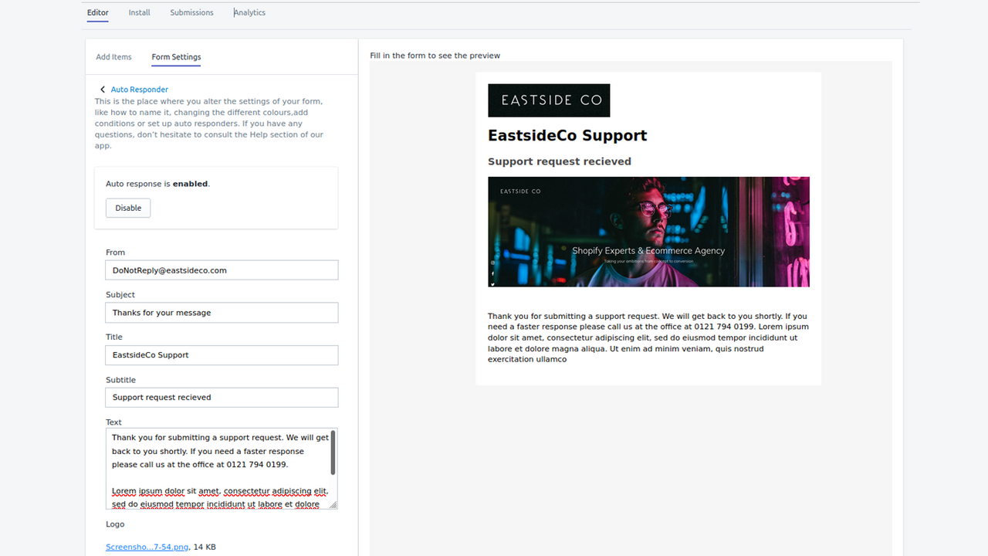Image resolution: width=988 pixels, height=556 pixels.
Task: Click the form settings description paragraph
Action: click(x=210, y=124)
